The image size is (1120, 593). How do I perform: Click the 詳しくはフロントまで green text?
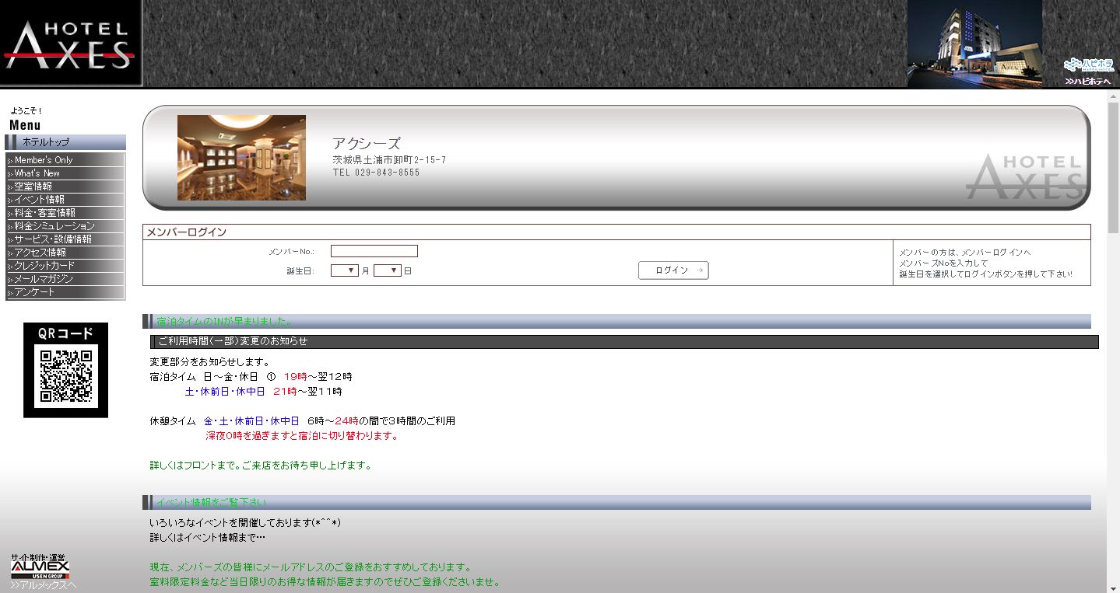coord(261,466)
